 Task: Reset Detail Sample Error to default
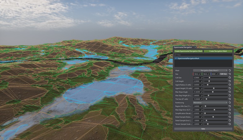coord(230,121)
